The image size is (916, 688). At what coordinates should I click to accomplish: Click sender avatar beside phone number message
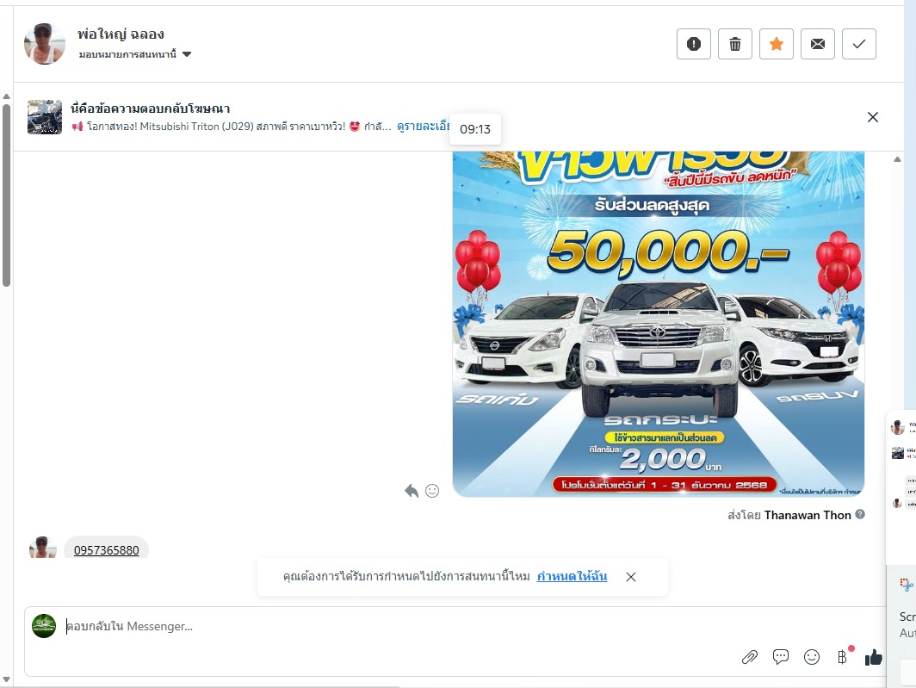tap(43, 548)
